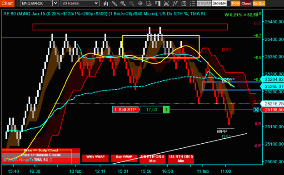
Task: Click the DR1 pivot label
Action: [x=227, y=50]
